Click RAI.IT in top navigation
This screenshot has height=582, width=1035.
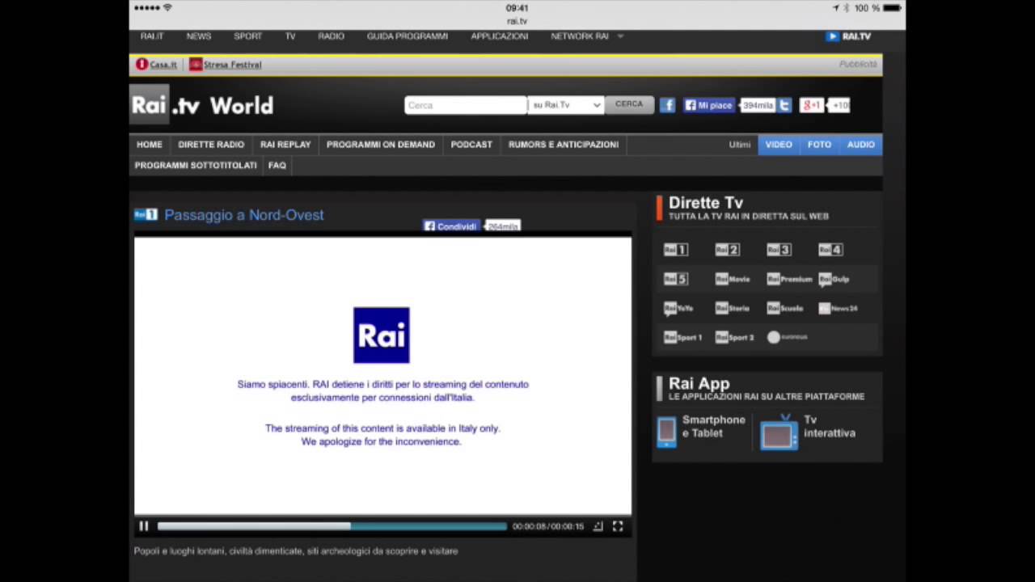pos(152,36)
